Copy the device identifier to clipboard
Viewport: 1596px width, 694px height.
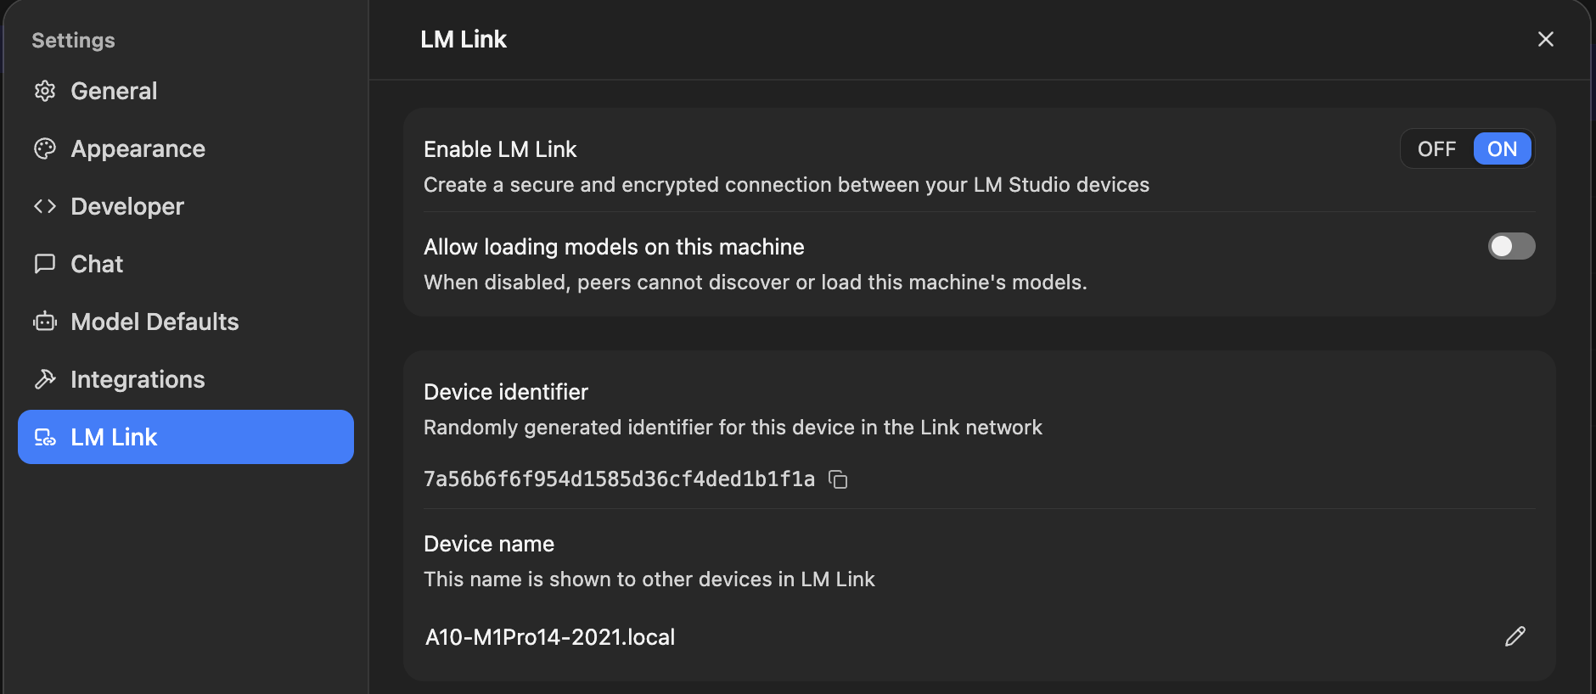coord(839,479)
